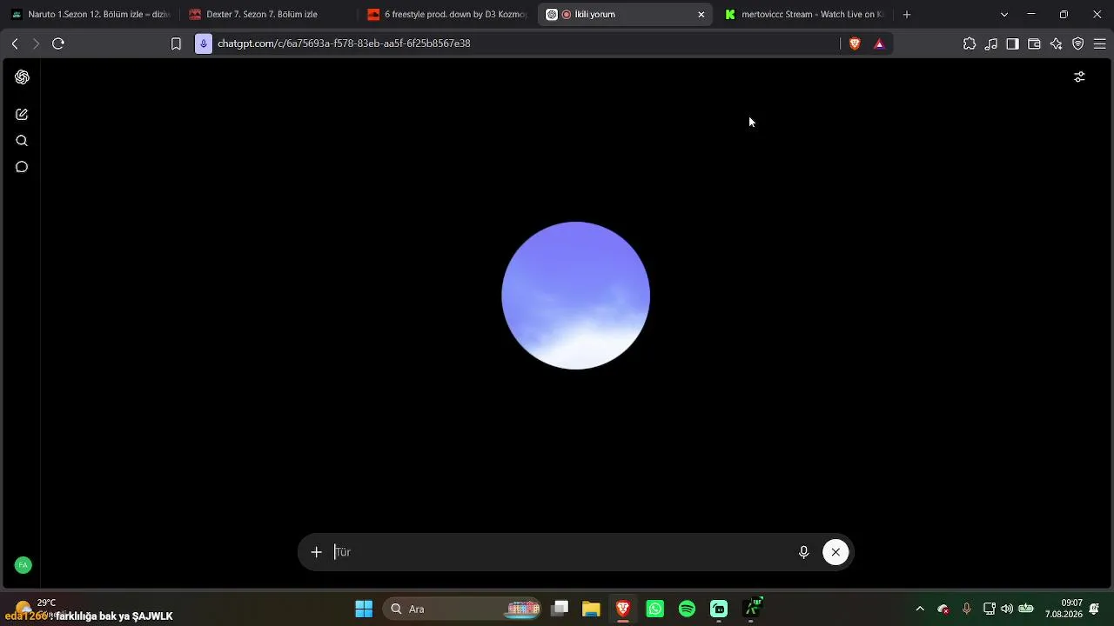Open WhatsApp from taskbar
1114x626 pixels.
point(655,609)
